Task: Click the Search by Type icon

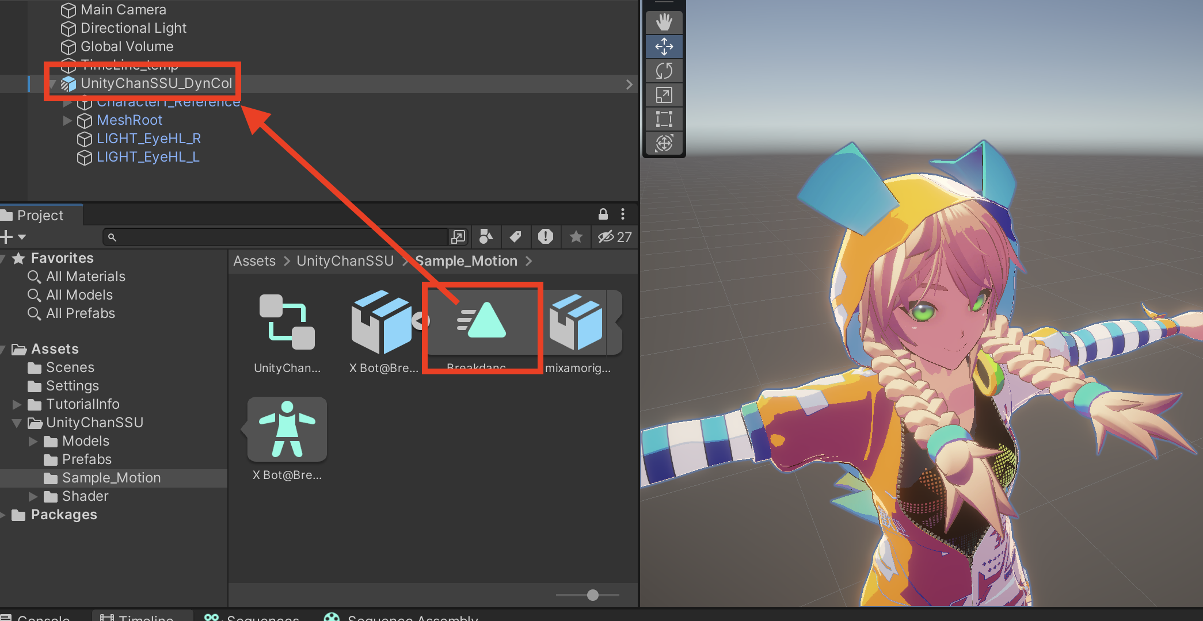Action: (x=486, y=236)
